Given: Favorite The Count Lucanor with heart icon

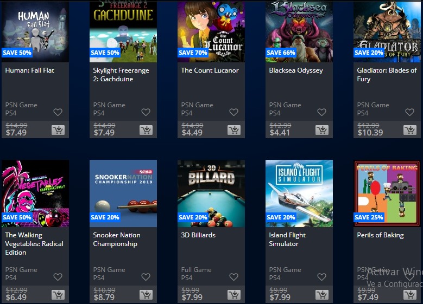Looking at the screenshot, I should tap(233, 112).
